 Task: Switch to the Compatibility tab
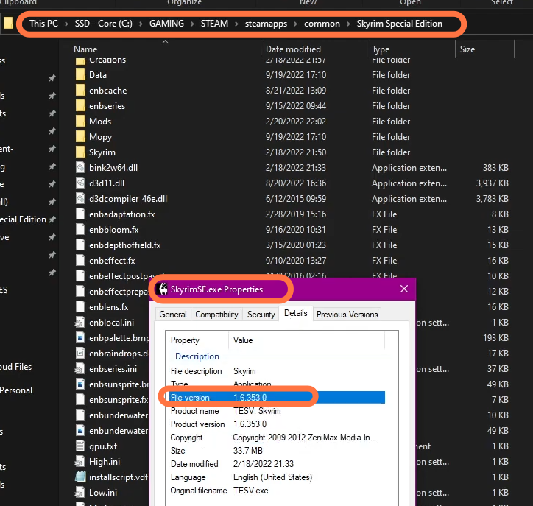(216, 315)
